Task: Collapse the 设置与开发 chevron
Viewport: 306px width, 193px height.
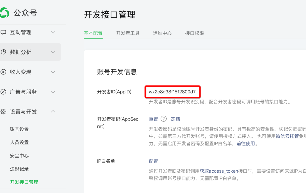Action: pos(53,111)
